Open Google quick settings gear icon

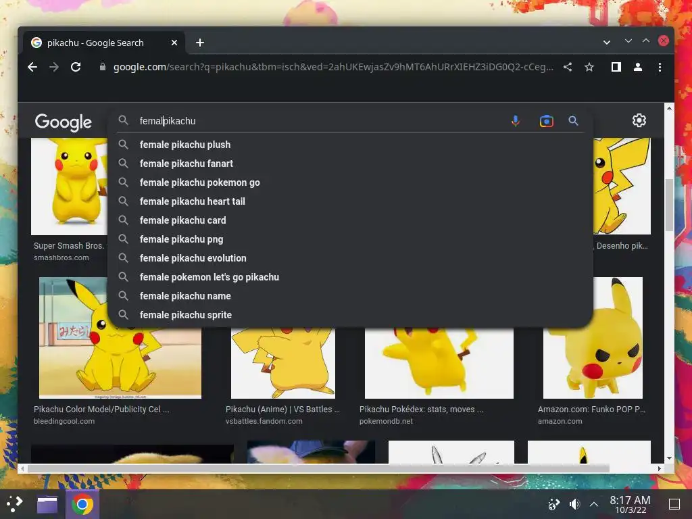[x=639, y=120]
